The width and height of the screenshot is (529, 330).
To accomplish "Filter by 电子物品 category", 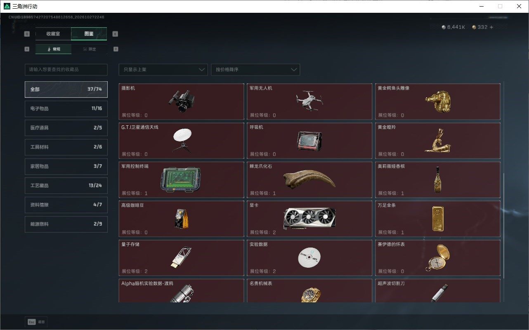I will click(x=66, y=108).
